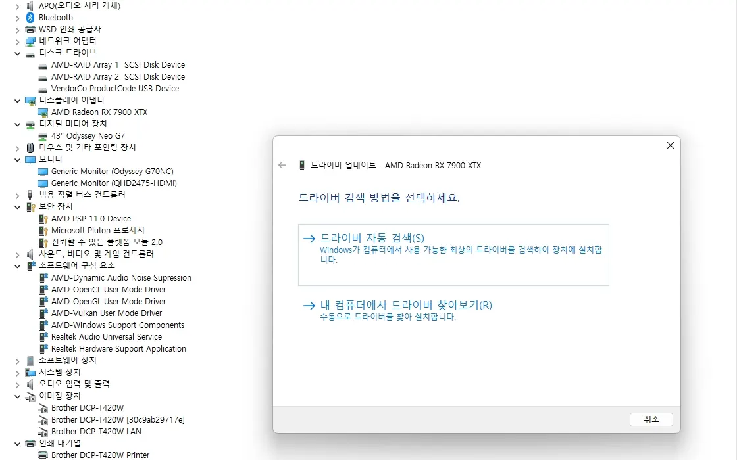Select Brother DCP-T420W [30c9ab29717e] entry
The image size is (737, 460).
[118, 420]
